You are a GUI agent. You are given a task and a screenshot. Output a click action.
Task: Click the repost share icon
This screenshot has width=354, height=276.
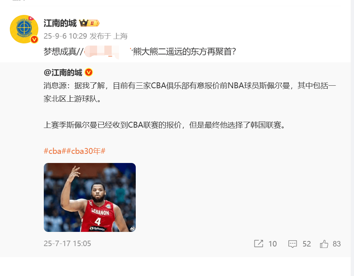258,244
